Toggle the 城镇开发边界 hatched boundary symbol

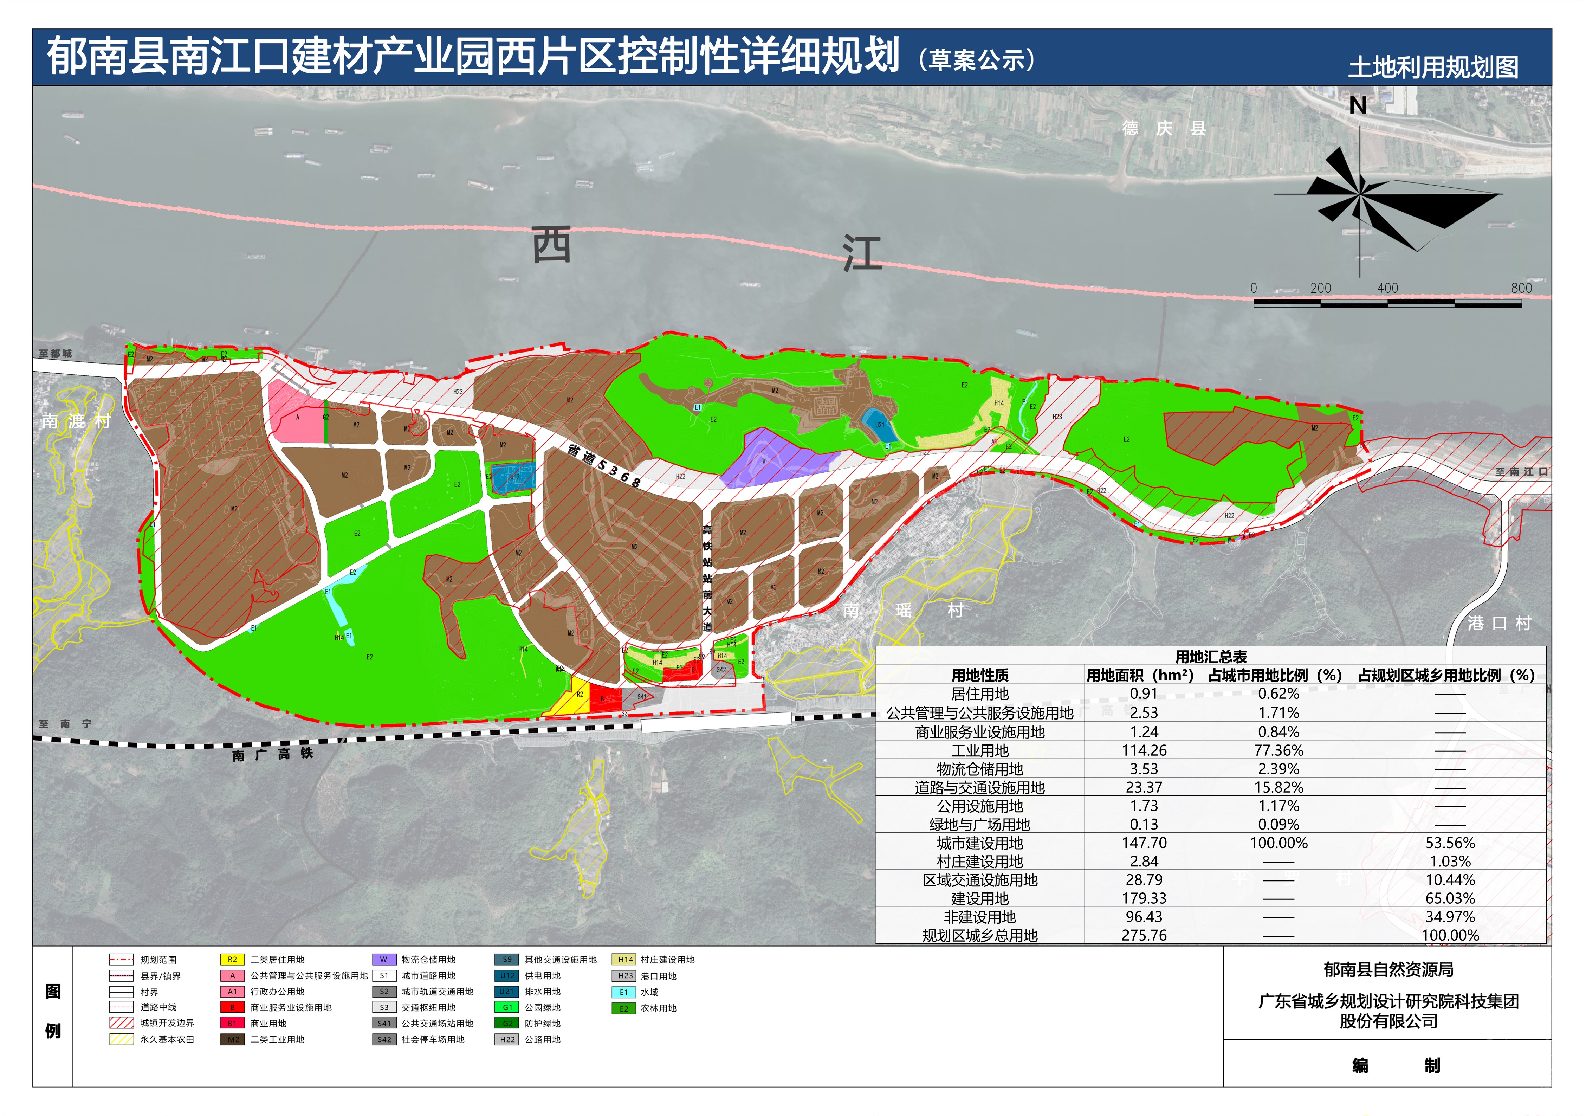pos(121,1024)
